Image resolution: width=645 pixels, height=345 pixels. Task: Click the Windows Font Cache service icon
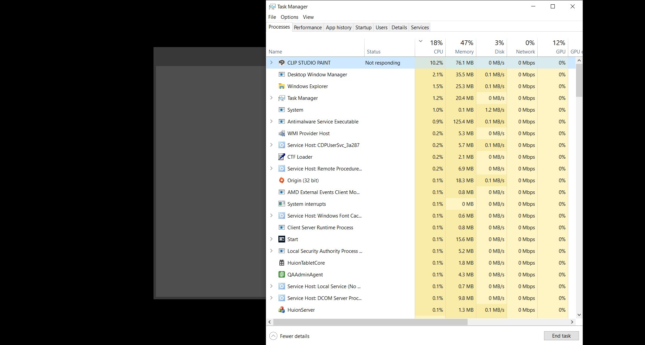(x=282, y=216)
